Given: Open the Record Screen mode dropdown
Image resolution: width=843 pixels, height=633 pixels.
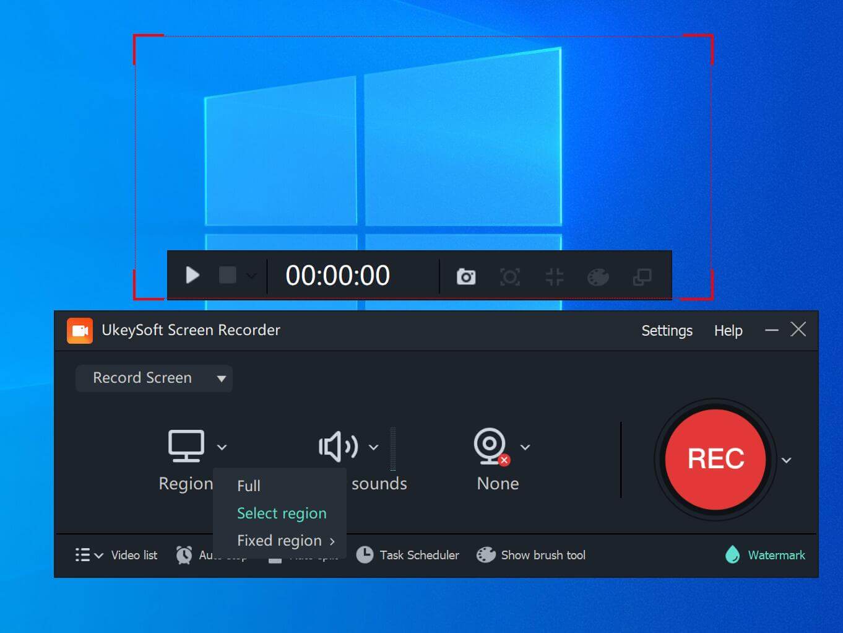Looking at the screenshot, I should click(x=153, y=378).
